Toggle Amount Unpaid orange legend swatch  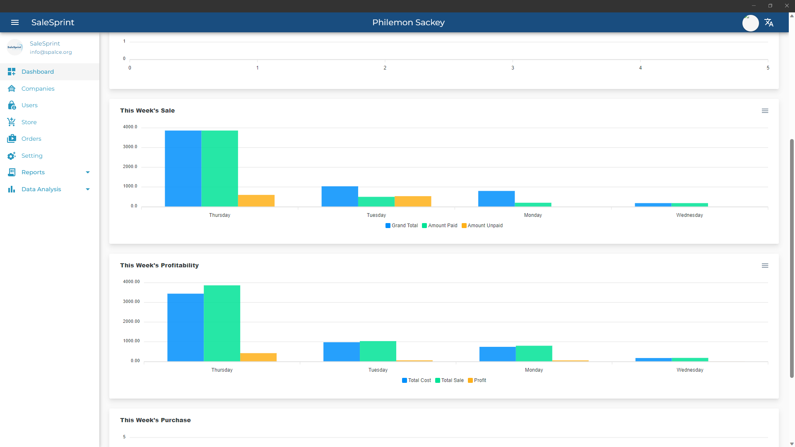464,226
